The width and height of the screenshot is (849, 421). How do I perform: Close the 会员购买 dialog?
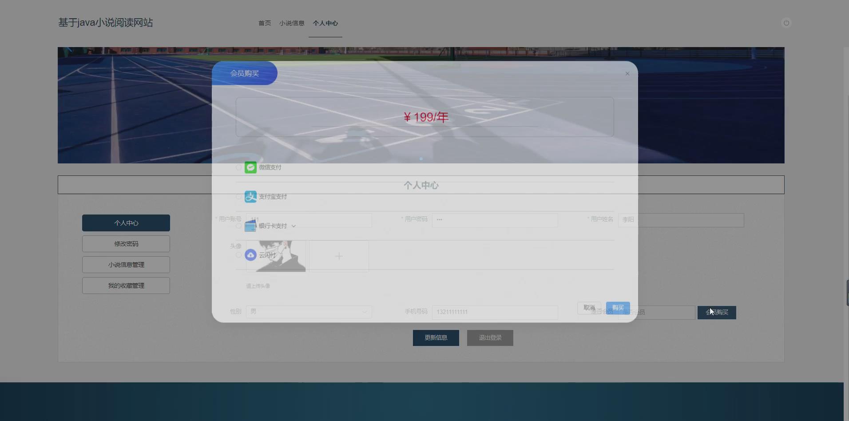[627, 73]
